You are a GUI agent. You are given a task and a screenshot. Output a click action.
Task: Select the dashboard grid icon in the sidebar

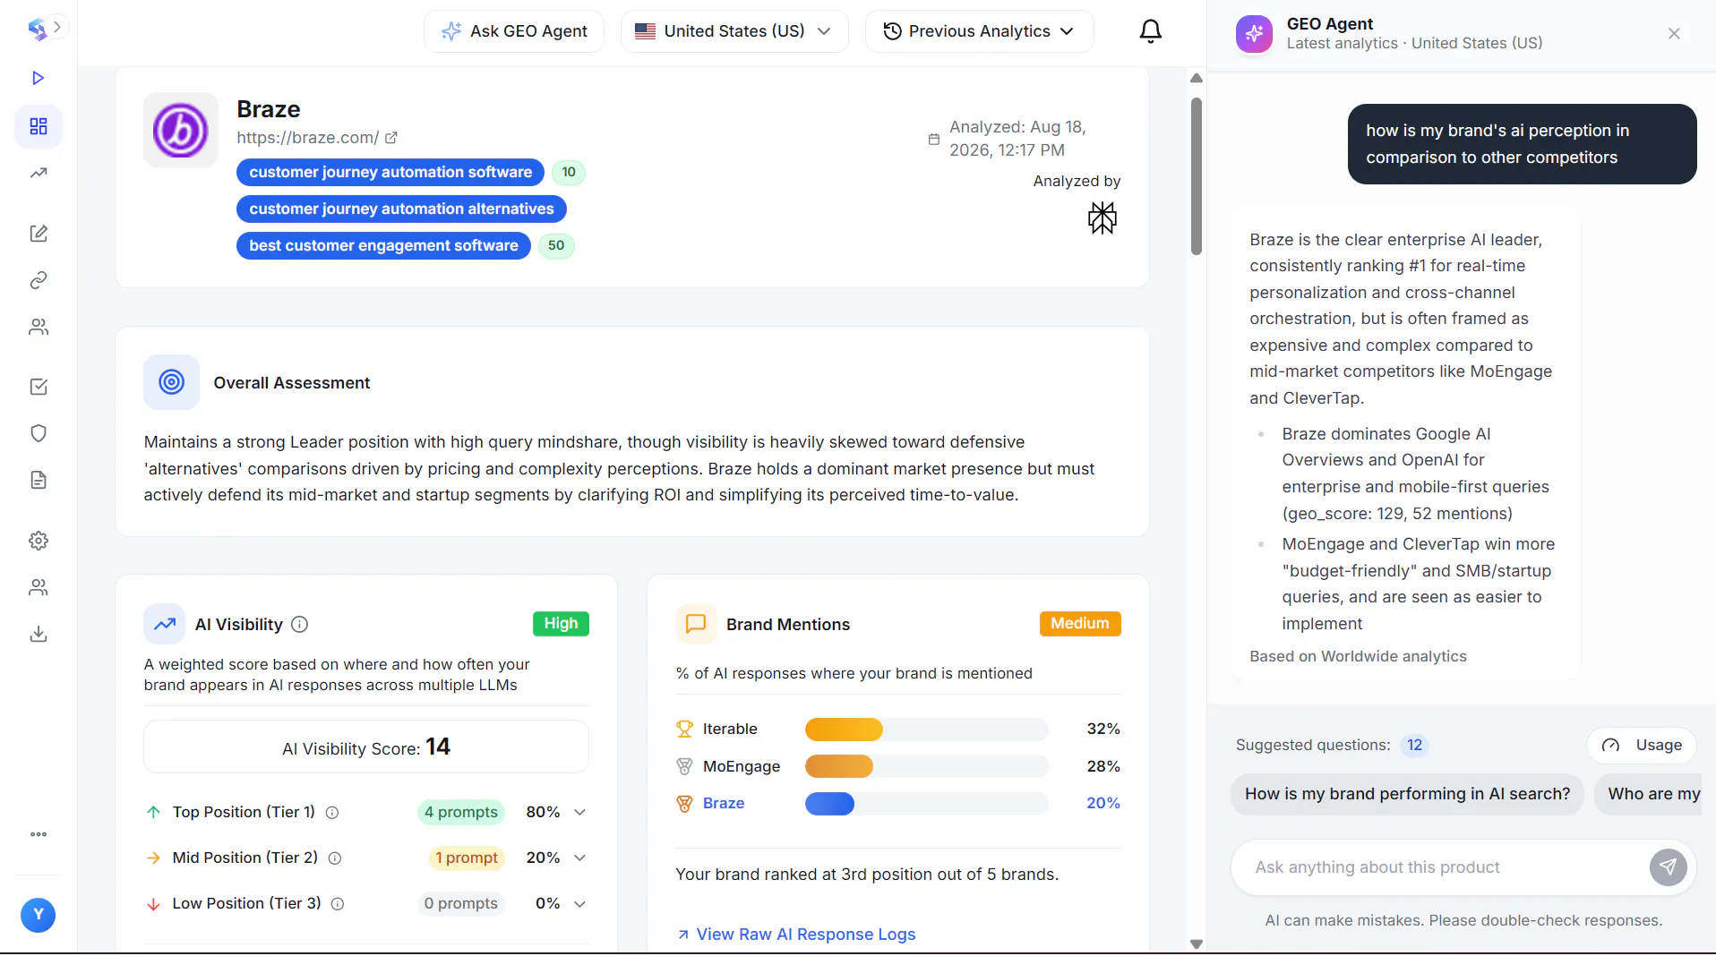click(39, 126)
